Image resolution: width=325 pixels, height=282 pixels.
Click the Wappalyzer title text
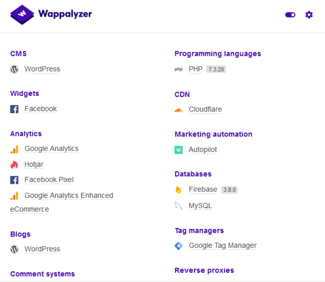point(65,14)
